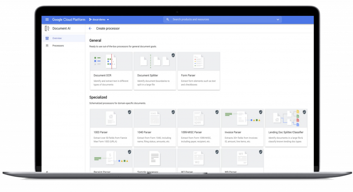Click the Overview dashboard icon

47,38
